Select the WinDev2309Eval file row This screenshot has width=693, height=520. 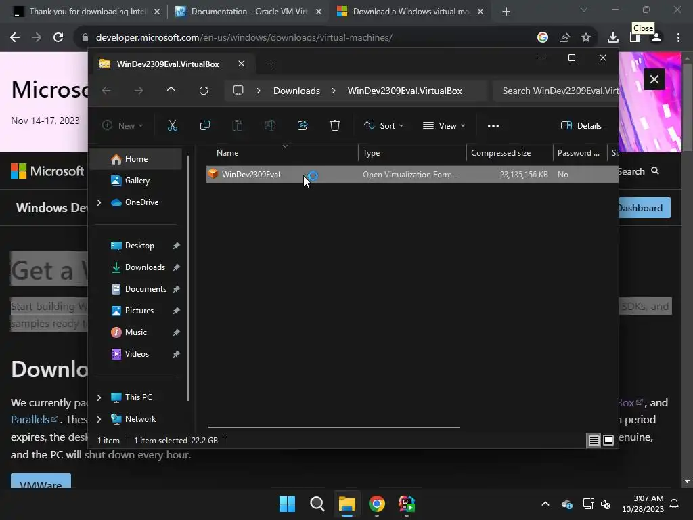click(x=412, y=175)
